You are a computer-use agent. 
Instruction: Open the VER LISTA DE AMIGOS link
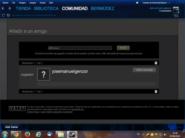coord(160,8)
